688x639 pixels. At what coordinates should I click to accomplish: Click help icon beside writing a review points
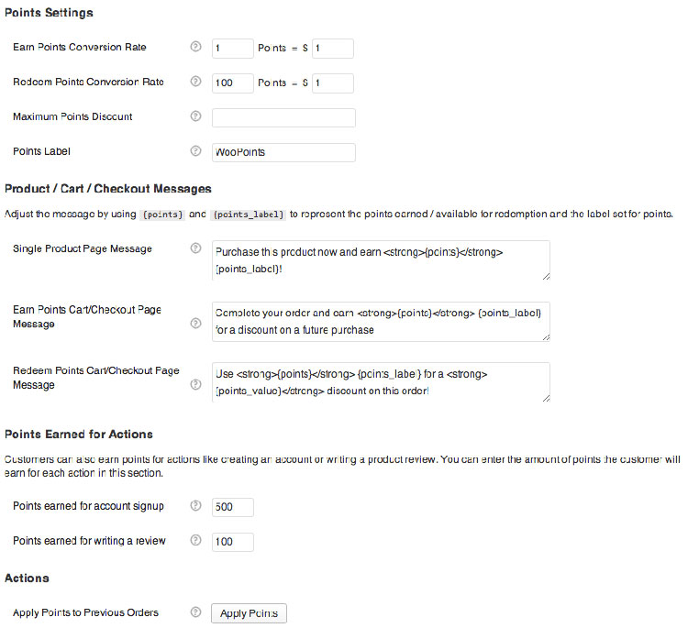(195, 541)
